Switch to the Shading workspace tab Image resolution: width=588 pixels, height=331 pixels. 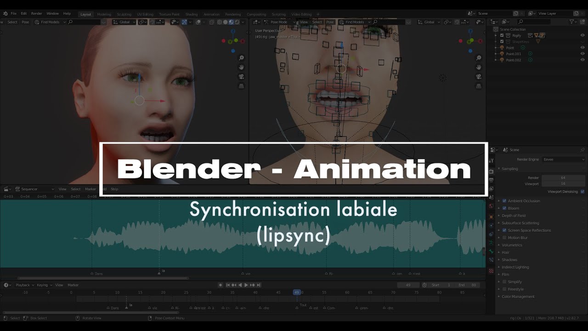192,14
